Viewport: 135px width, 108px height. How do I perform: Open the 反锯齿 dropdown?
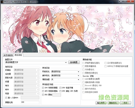(x=26, y=70)
